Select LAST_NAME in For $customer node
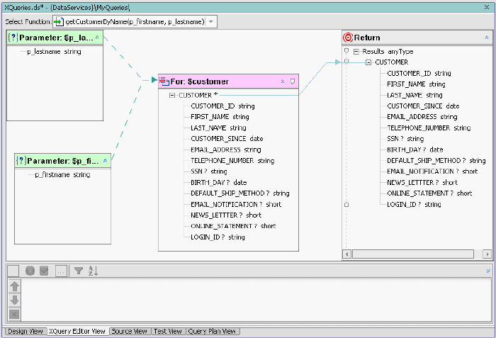The height and width of the screenshot is (338, 496). (x=218, y=128)
